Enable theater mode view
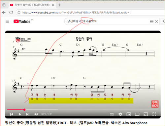 (137, 114)
